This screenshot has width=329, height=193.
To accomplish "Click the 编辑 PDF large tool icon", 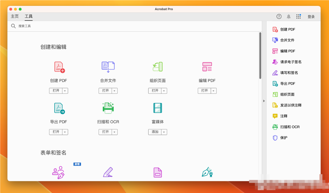I will 207,67.
